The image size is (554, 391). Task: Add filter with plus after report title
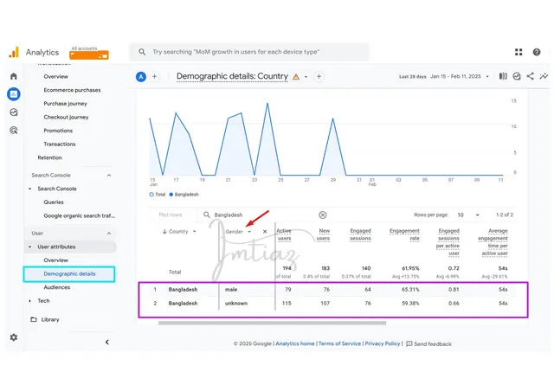tap(319, 77)
